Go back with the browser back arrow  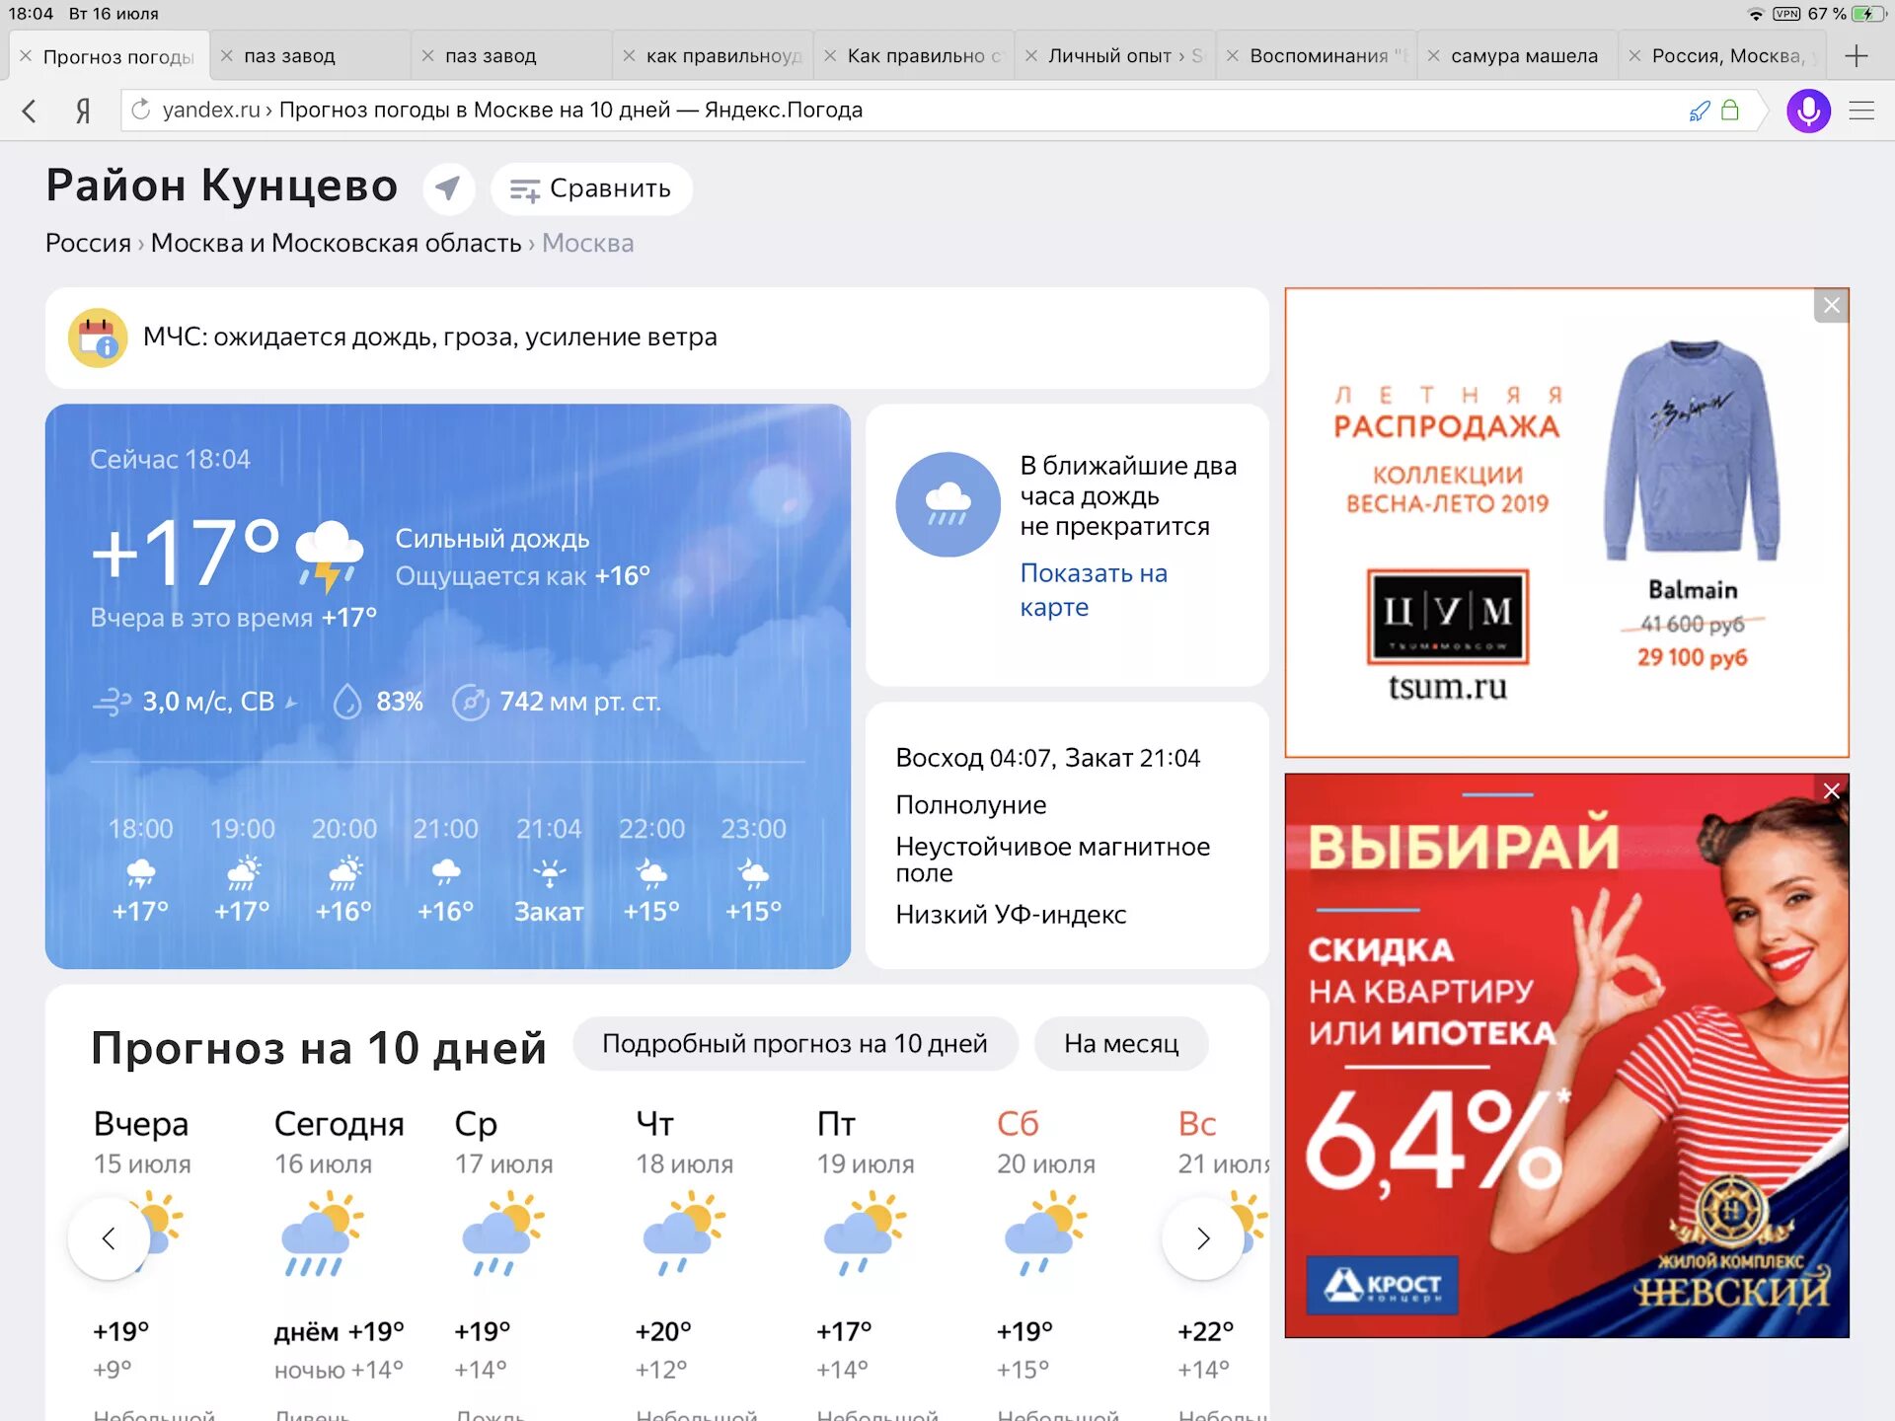[30, 111]
